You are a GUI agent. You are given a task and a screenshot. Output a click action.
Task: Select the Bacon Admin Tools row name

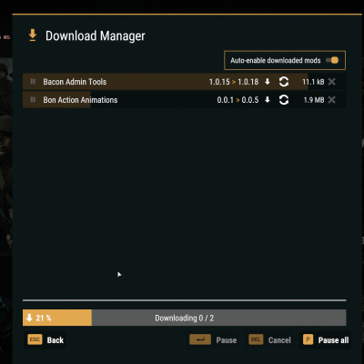75,82
